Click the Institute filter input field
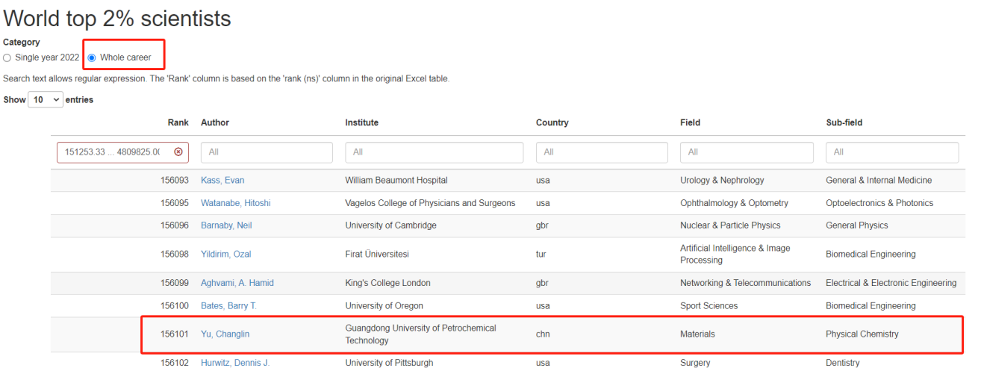This screenshot has height=374, width=981. pos(434,152)
